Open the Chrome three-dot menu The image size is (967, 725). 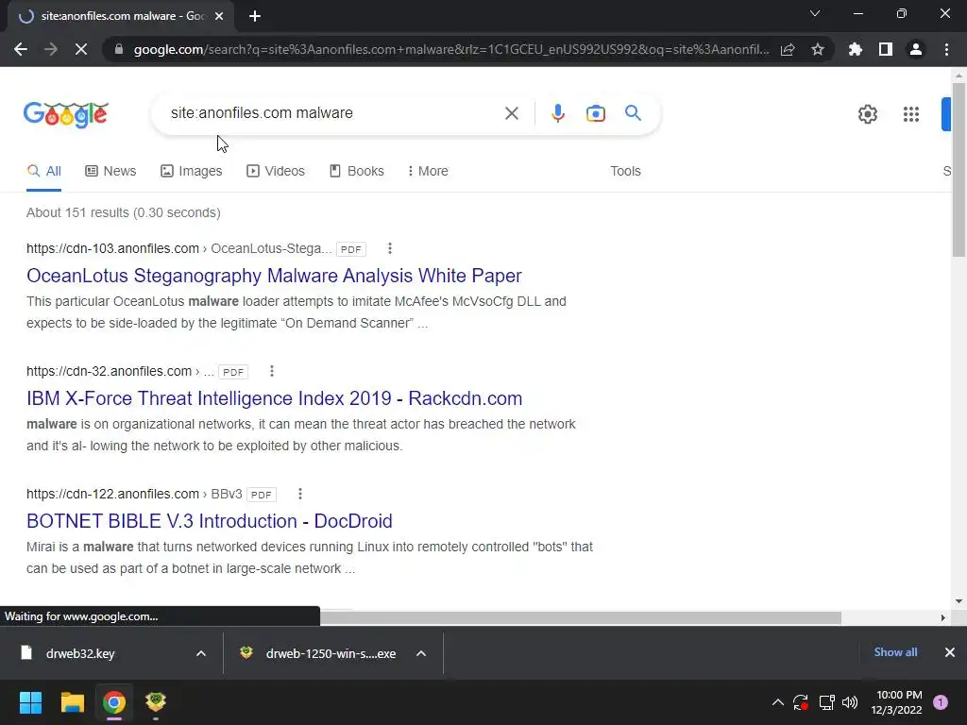(x=946, y=49)
